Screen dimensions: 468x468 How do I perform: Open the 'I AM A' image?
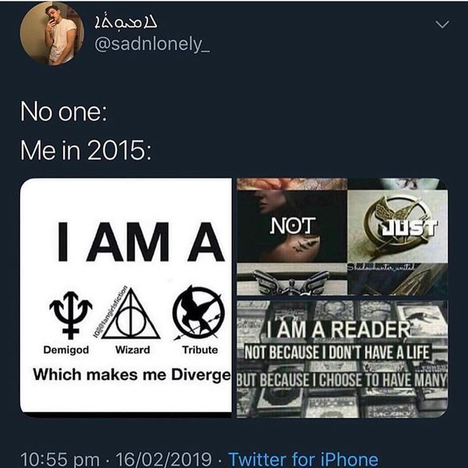tap(126, 296)
